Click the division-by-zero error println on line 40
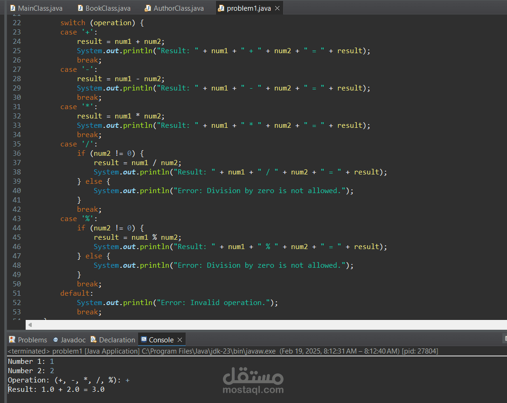The width and height of the screenshot is (507, 403). pos(223,191)
